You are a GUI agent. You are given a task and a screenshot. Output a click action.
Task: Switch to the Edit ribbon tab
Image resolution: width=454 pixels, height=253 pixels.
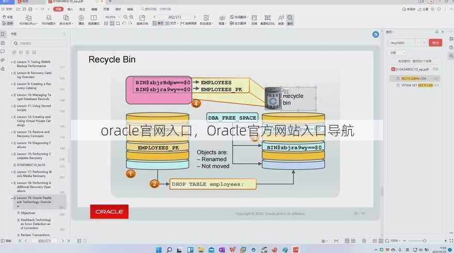[95, 9]
